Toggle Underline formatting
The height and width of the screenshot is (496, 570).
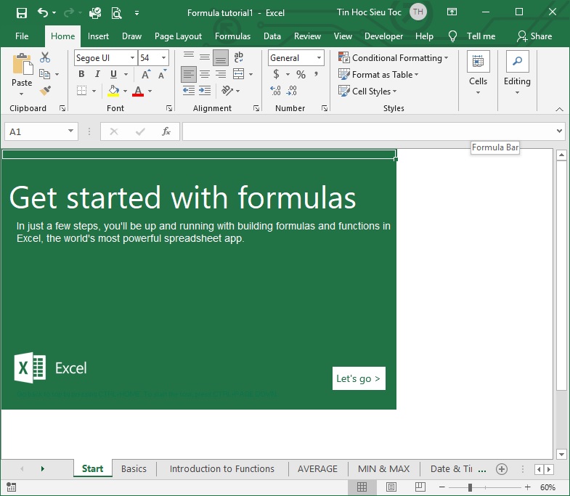(x=113, y=74)
